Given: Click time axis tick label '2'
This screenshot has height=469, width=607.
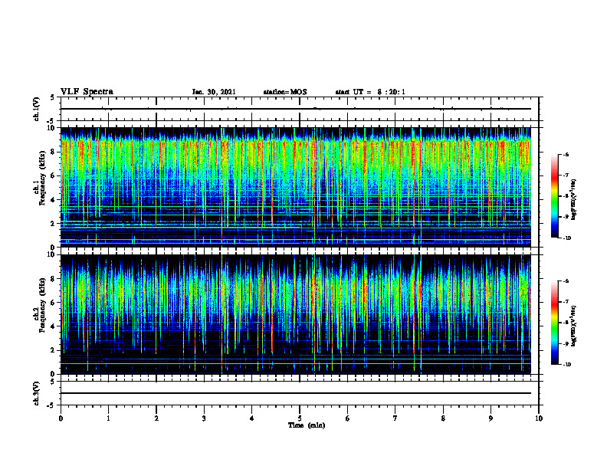Looking at the screenshot, I should click(156, 418).
